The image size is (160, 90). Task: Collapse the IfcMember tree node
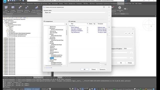click(x=49, y=39)
